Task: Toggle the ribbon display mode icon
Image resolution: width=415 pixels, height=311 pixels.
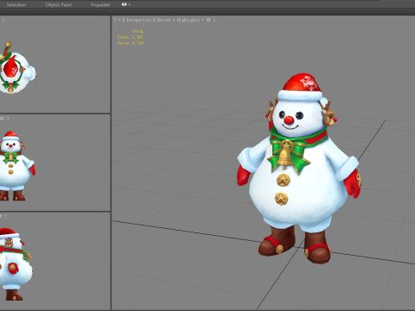Action: point(124,4)
